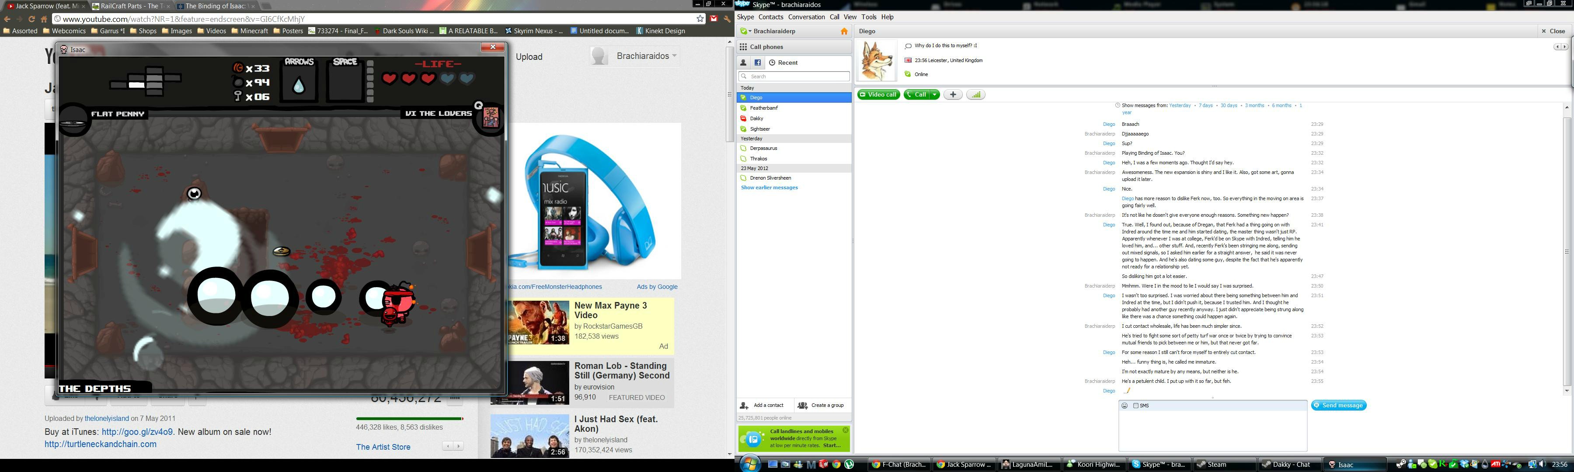
Task: Open Chrome wrench settings menu
Action: (727, 19)
